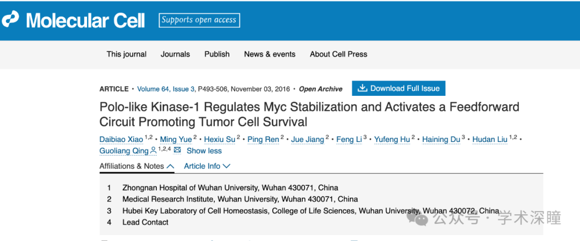Open the News & events menu
Viewport: 580px width, 241px height.
point(270,54)
